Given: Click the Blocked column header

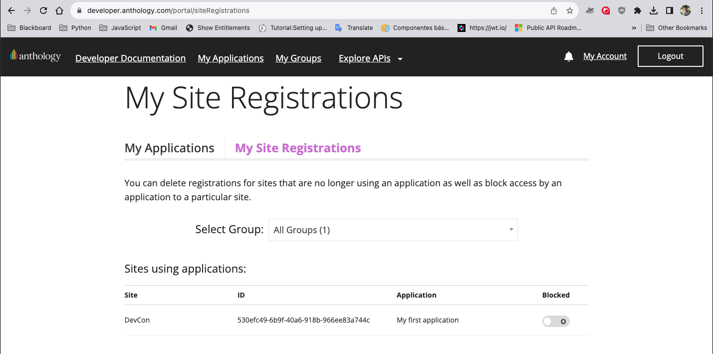Looking at the screenshot, I should tap(556, 295).
